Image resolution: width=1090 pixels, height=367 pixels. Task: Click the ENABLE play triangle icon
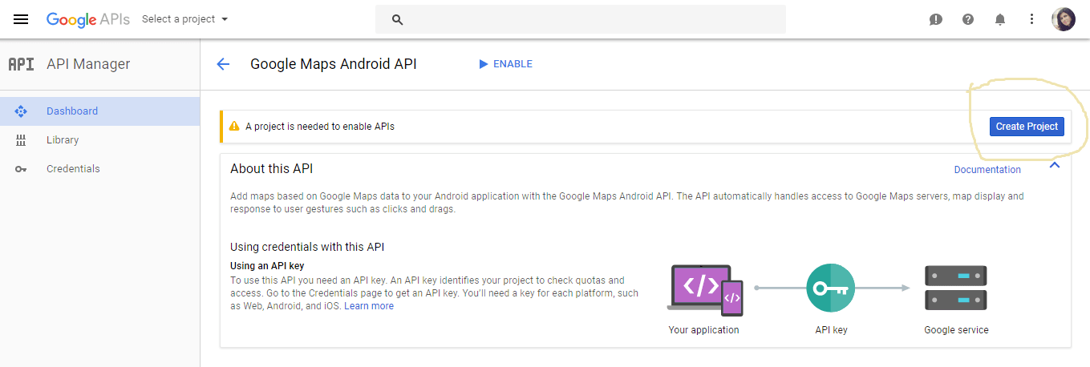tap(483, 64)
